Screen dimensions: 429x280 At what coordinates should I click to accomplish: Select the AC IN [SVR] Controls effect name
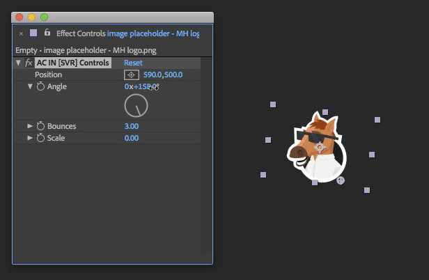click(72, 63)
